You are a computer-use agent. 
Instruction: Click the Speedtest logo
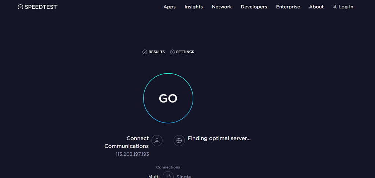(x=38, y=7)
